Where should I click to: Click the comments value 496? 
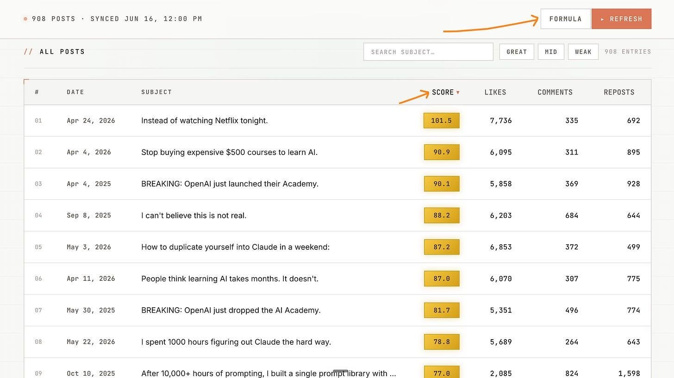click(x=572, y=310)
